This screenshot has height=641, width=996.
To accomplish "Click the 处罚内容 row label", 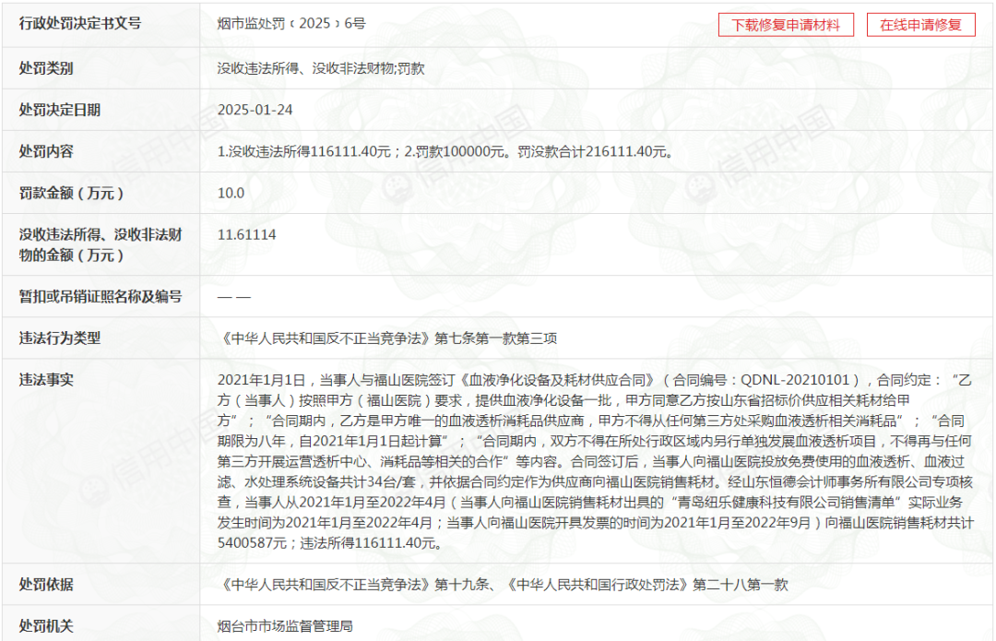I will (x=46, y=151).
